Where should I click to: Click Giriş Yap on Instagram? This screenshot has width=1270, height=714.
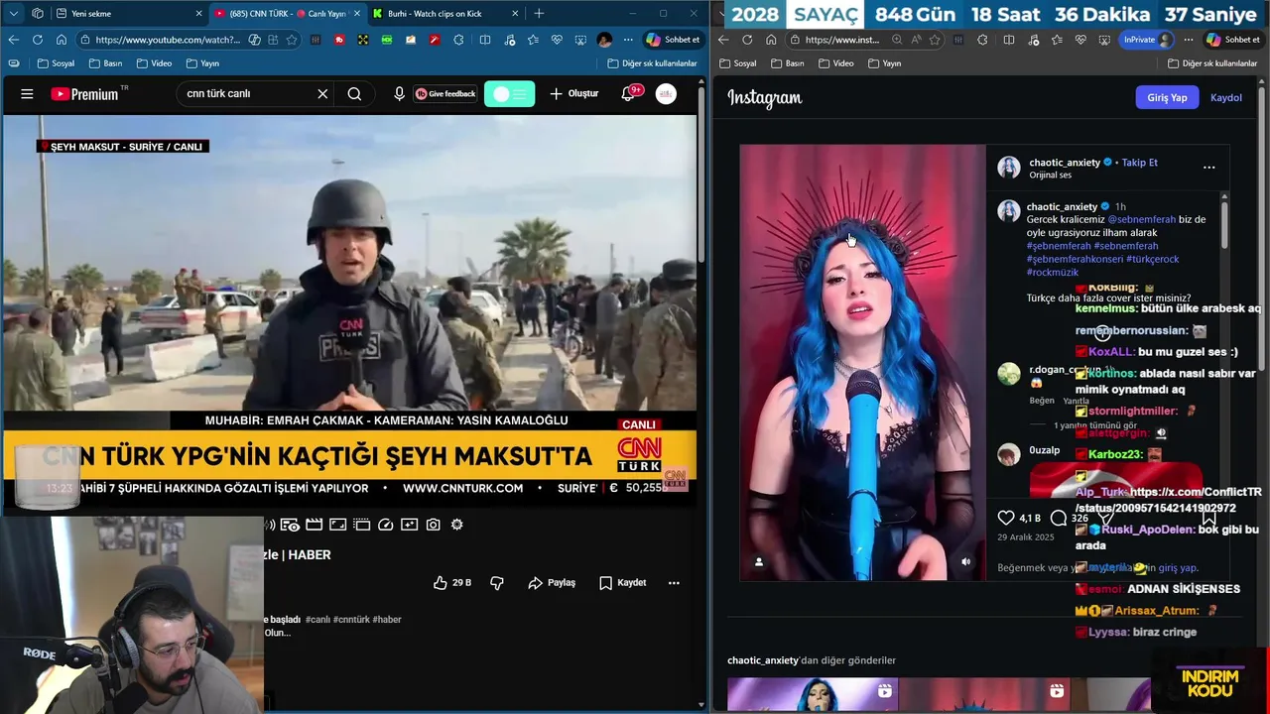click(1167, 97)
